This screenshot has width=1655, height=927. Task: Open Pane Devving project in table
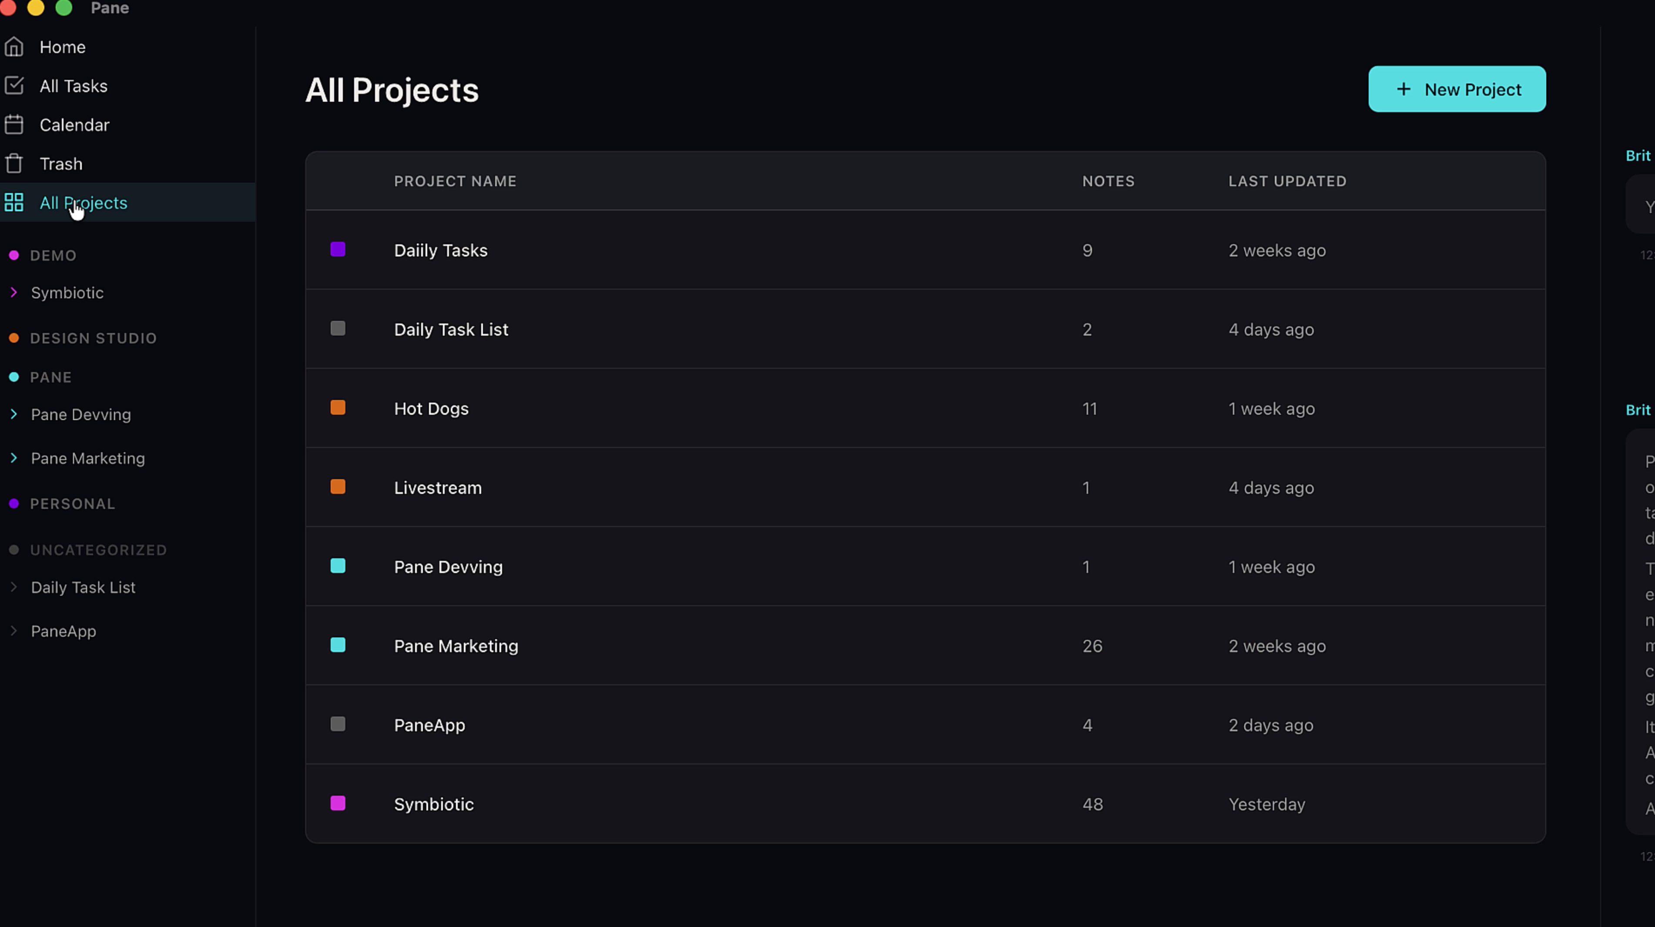(926, 567)
